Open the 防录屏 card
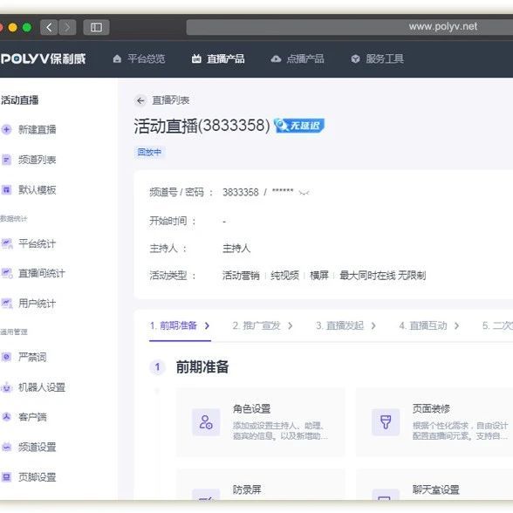 pyautogui.click(x=261, y=485)
